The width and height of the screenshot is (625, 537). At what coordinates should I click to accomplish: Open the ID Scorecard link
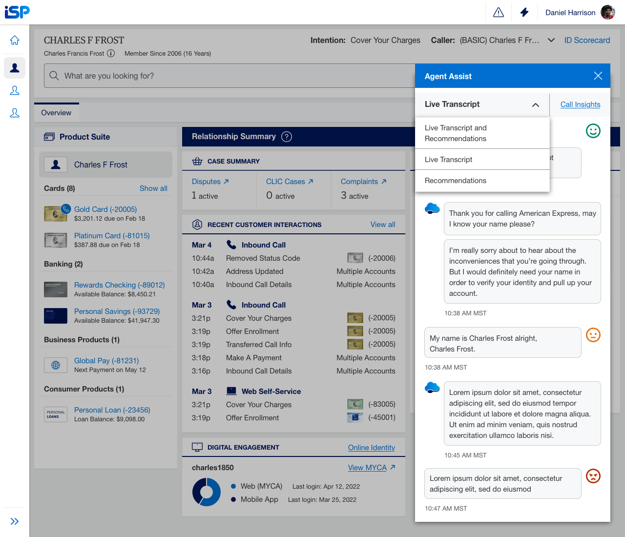pyautogui.click(x=587, y=40)
